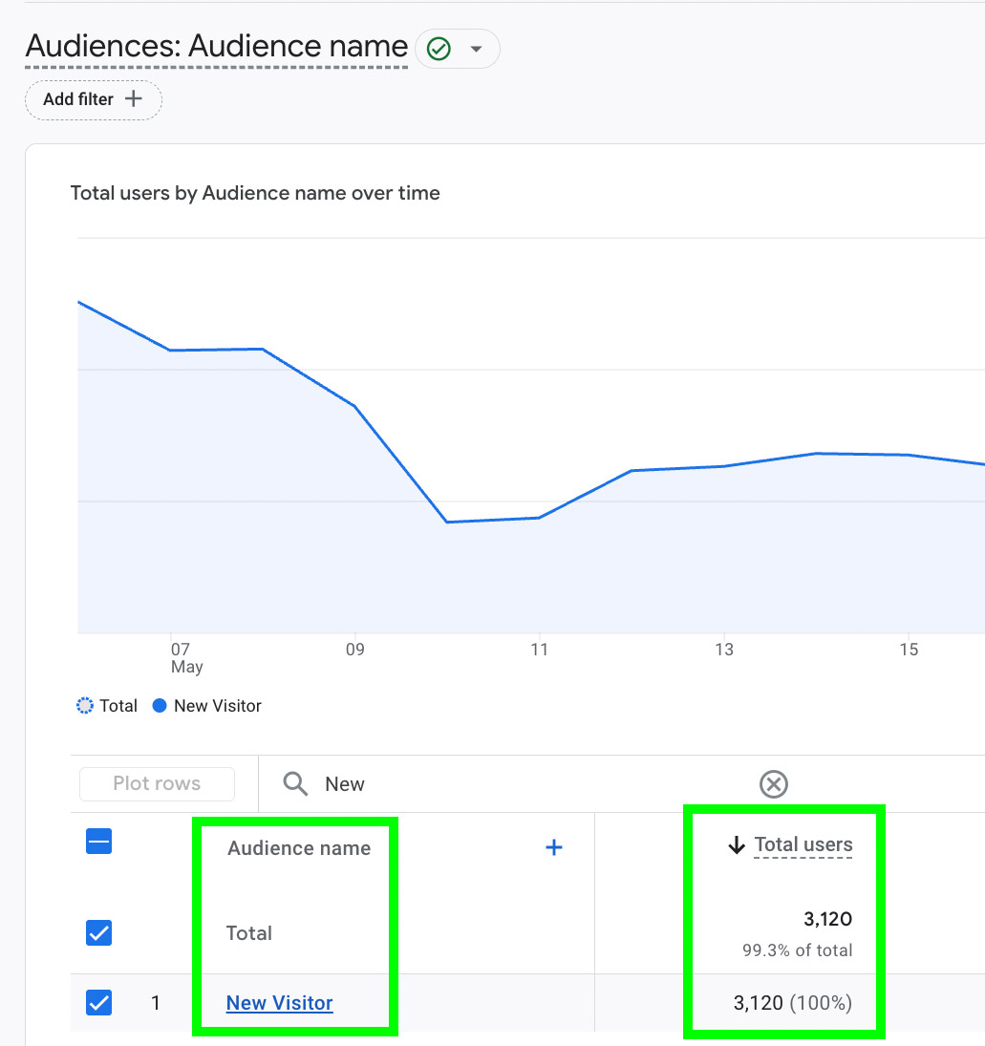Click the green report status checkmark icon

click(439, 49)
